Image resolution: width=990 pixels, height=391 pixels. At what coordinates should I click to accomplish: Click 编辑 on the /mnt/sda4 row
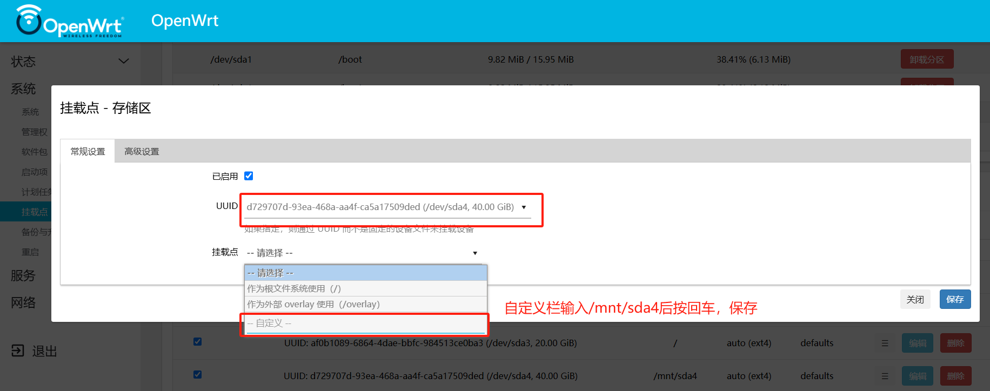917,376
